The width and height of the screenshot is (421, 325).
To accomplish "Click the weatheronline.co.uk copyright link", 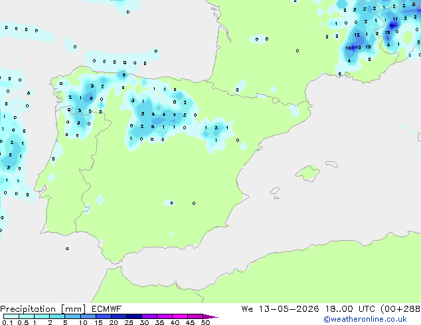I will (365, 319).
